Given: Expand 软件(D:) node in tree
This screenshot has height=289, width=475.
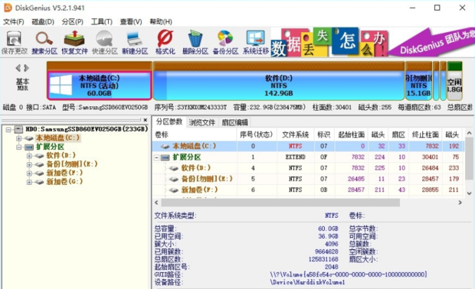Looking at the screenshot, I should (x=29, y=156).
